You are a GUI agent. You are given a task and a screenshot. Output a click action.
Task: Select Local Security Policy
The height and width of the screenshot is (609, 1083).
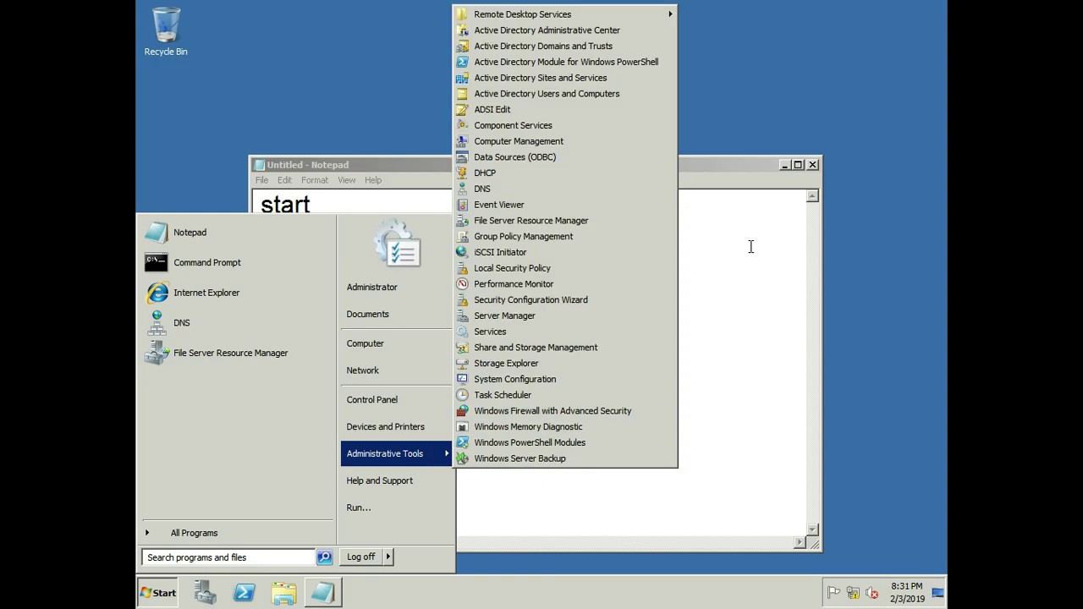coord(565,268)
